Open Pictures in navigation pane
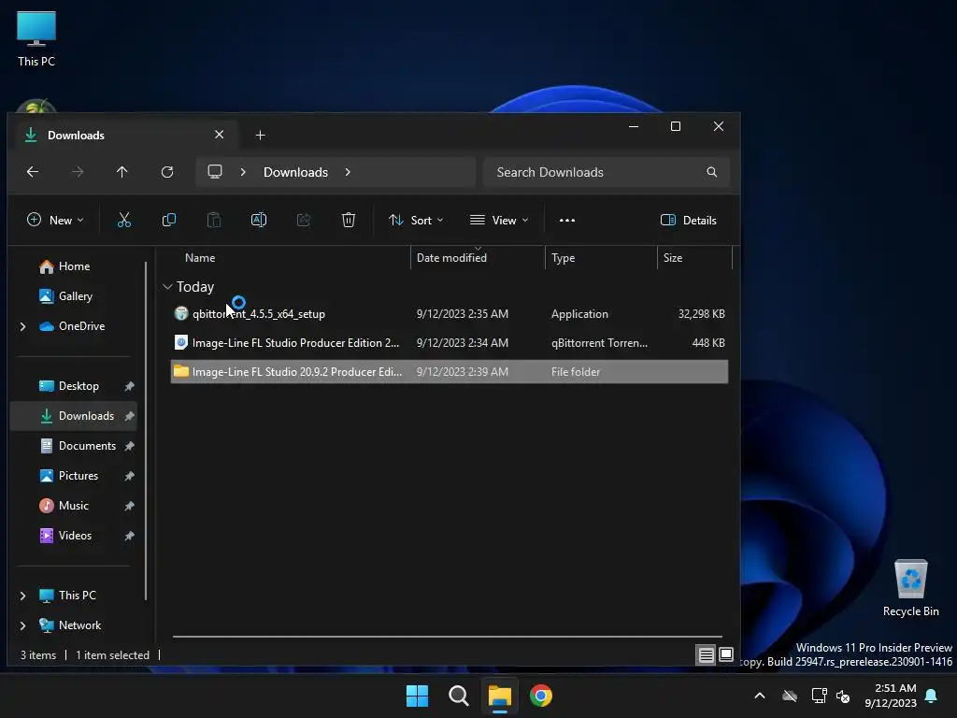957x718 pixels. click(x=79, y=476)
